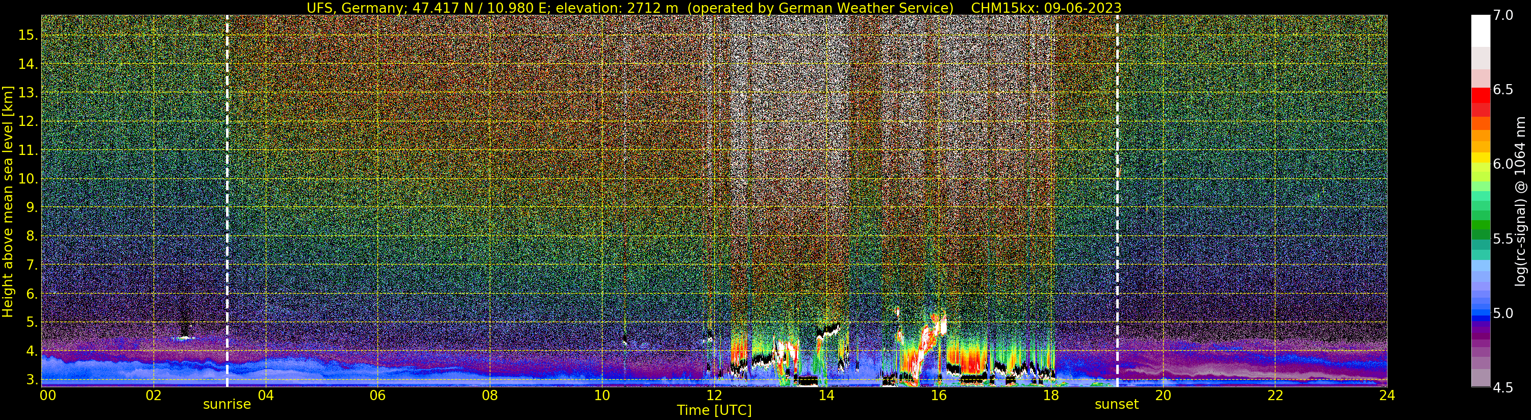Click the time tick label '00'

[47, 395]
